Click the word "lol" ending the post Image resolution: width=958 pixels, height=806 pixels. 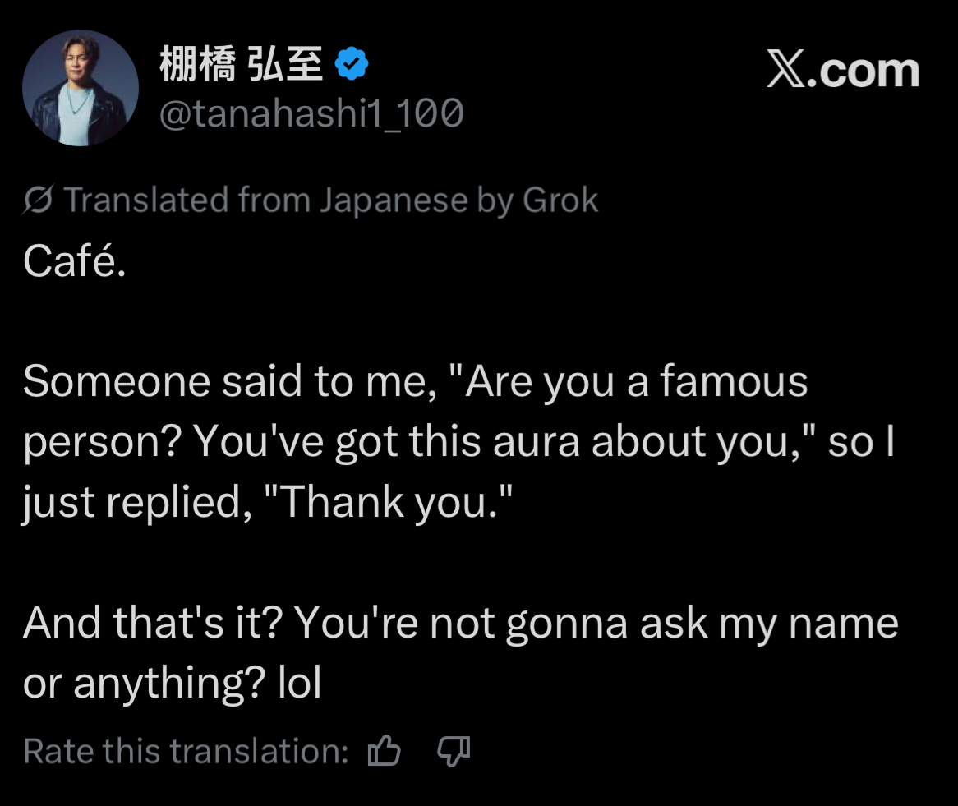(x=300, y=684)
